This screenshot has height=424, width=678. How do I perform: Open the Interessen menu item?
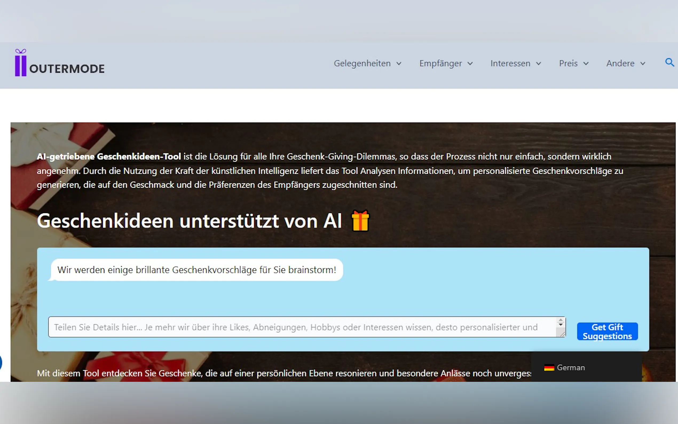pyautogui.click(x=510, y=63)
